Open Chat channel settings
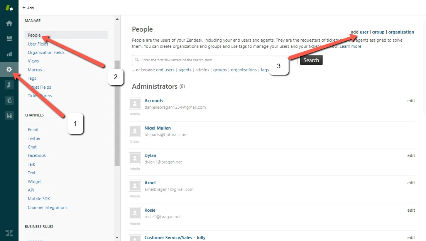The image size is (426, 241). pyautogui.click(x=32, y=147)
